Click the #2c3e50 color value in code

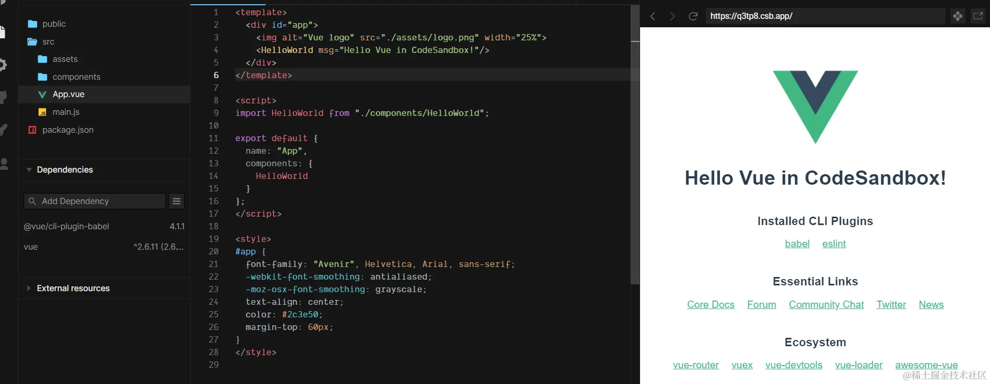point(300,315)
